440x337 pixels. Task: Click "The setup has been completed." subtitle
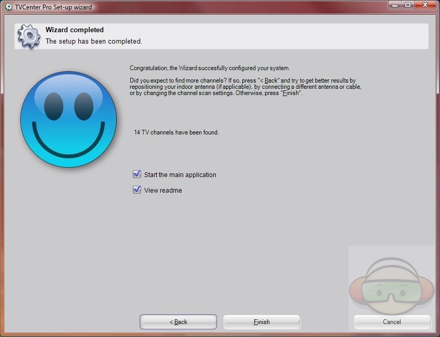[93, 42]
